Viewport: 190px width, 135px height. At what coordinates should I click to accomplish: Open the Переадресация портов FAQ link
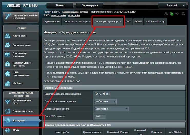(62, 81)
